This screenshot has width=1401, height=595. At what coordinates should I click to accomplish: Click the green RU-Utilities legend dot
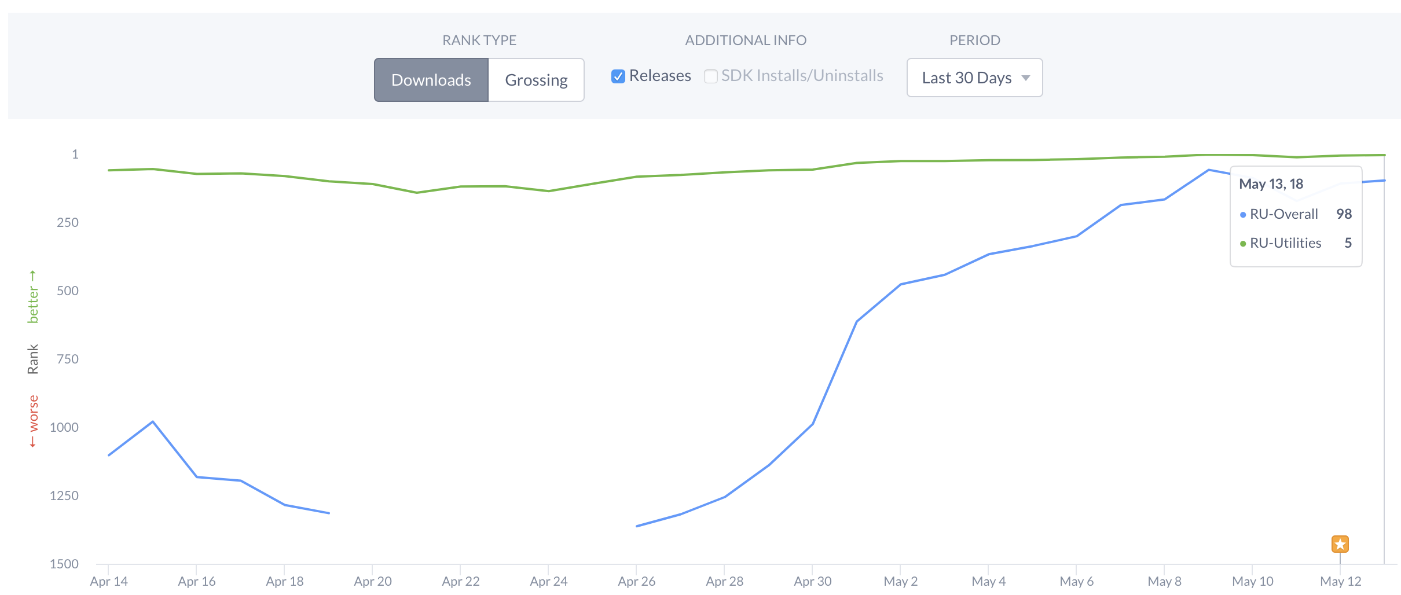tap(1242, 244)
